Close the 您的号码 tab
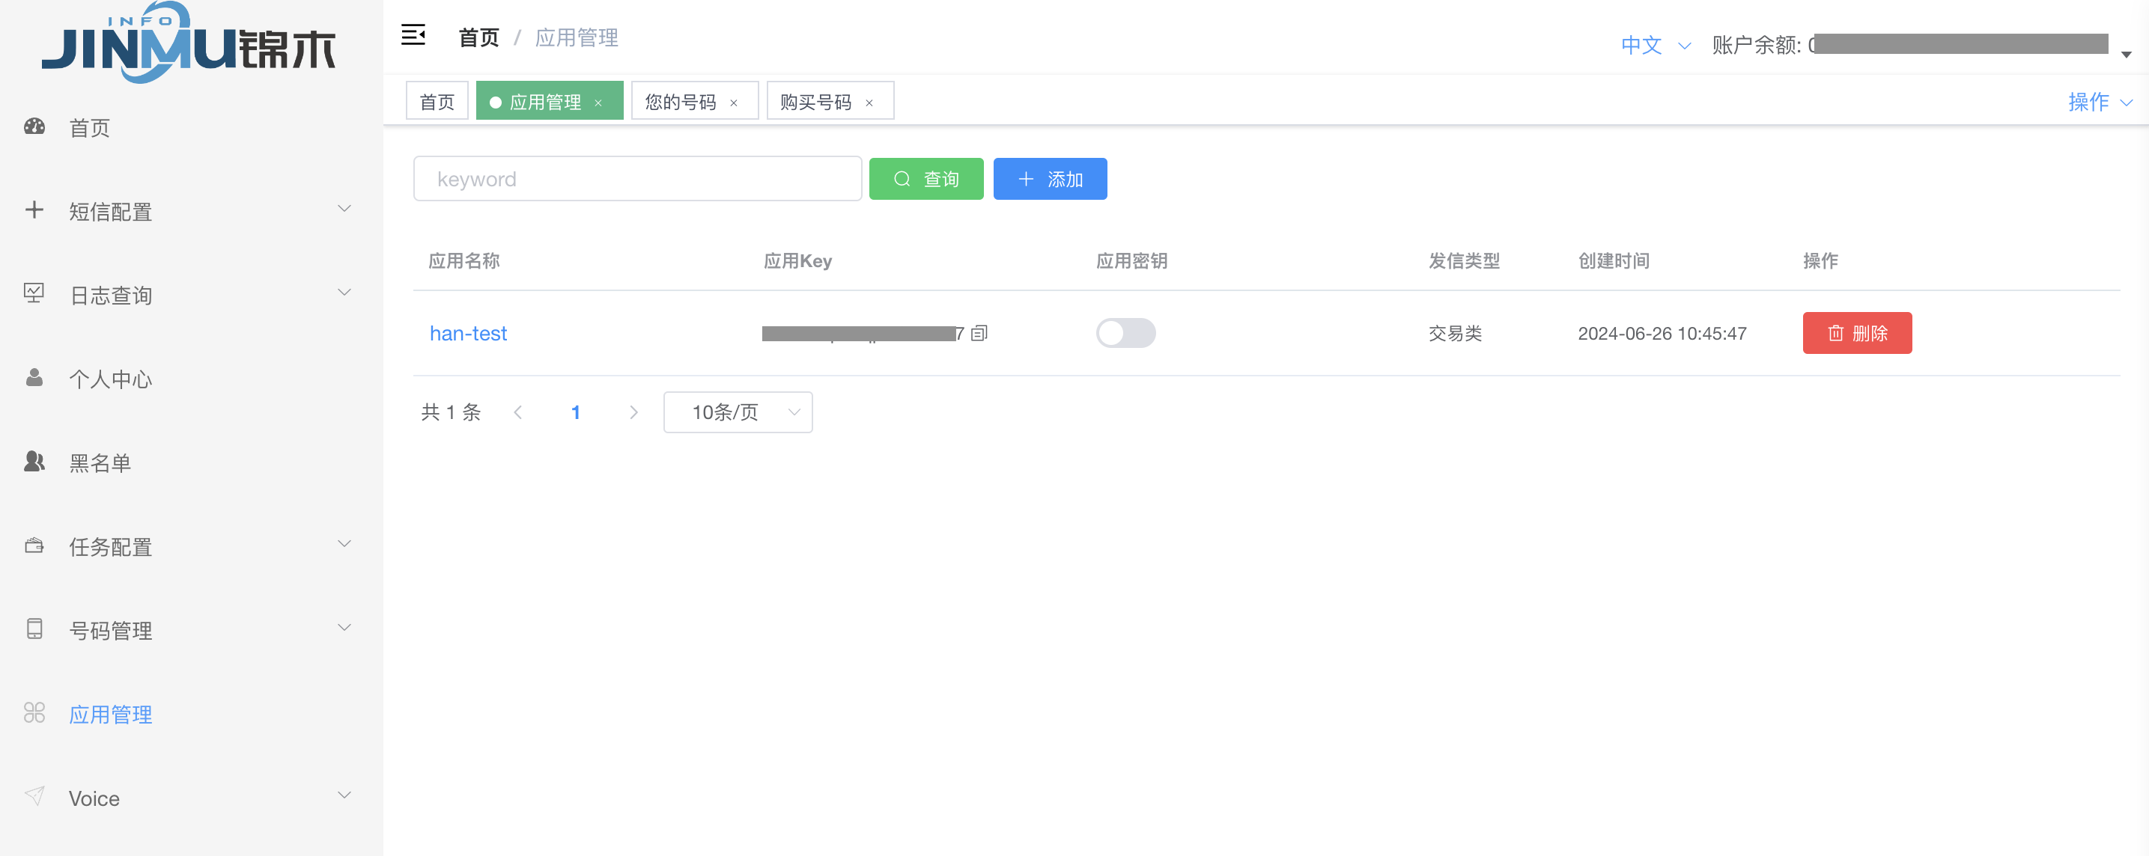Viewport: 2149px width, 856px height. click(734, 103)
